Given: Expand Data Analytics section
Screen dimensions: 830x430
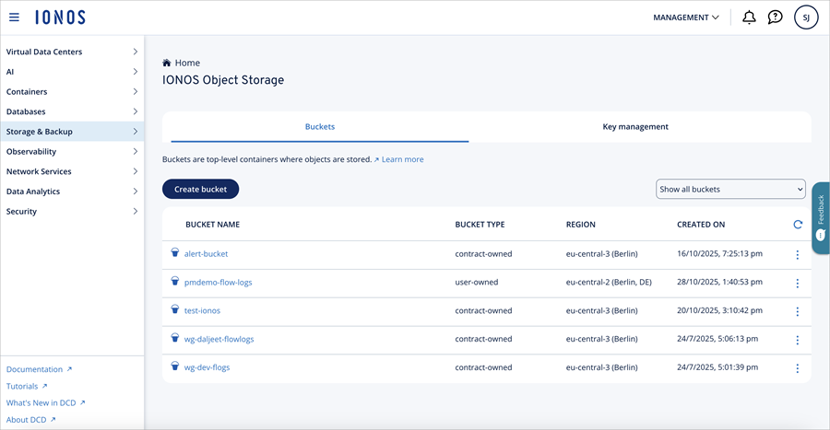Looking at the screenshot, I should coord(72,192).
